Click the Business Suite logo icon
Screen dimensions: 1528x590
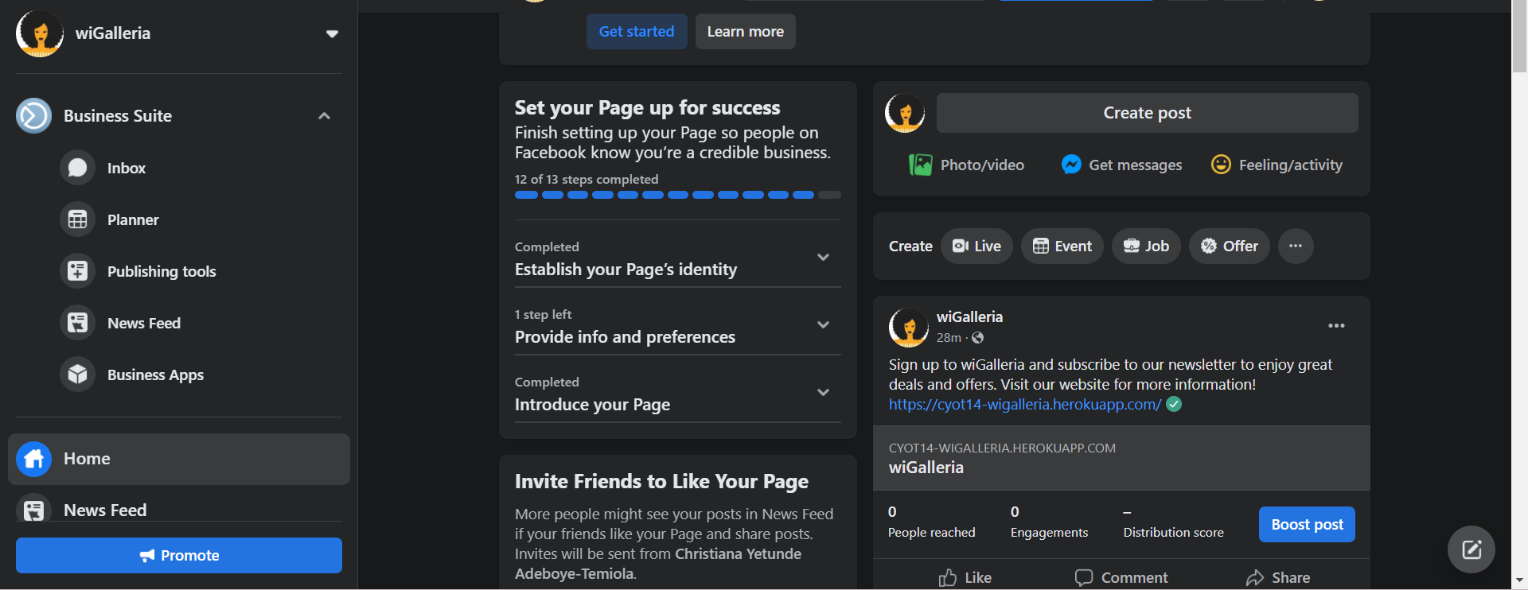[33, 116]
